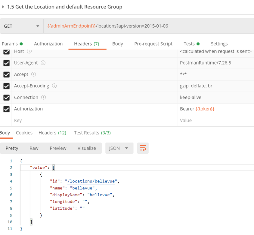Uncheck the Authorization header checkbox
The image size is (254, 235).
7,109
